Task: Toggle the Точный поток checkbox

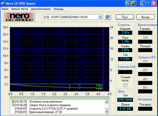Action: coord(125,85)
